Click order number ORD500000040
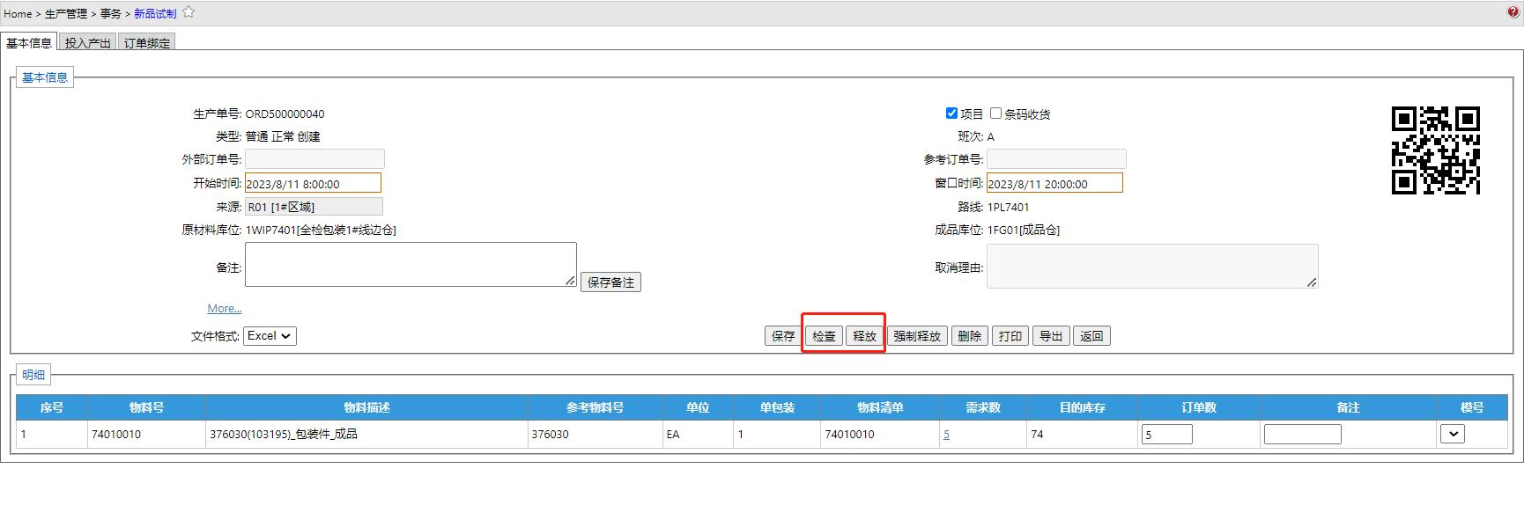This screenshot has height=520, width=1524. [285, 114]
